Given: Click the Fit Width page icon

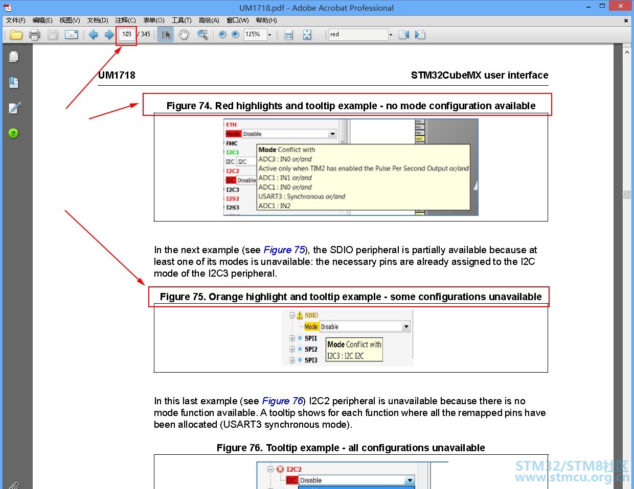Looking at the screenshot, I should pyautogui.click(x=288, y=35).
